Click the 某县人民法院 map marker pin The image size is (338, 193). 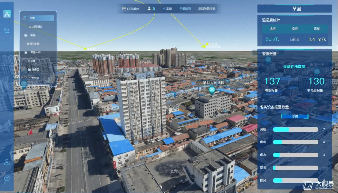pyautogui.click(x=212, y=90)
